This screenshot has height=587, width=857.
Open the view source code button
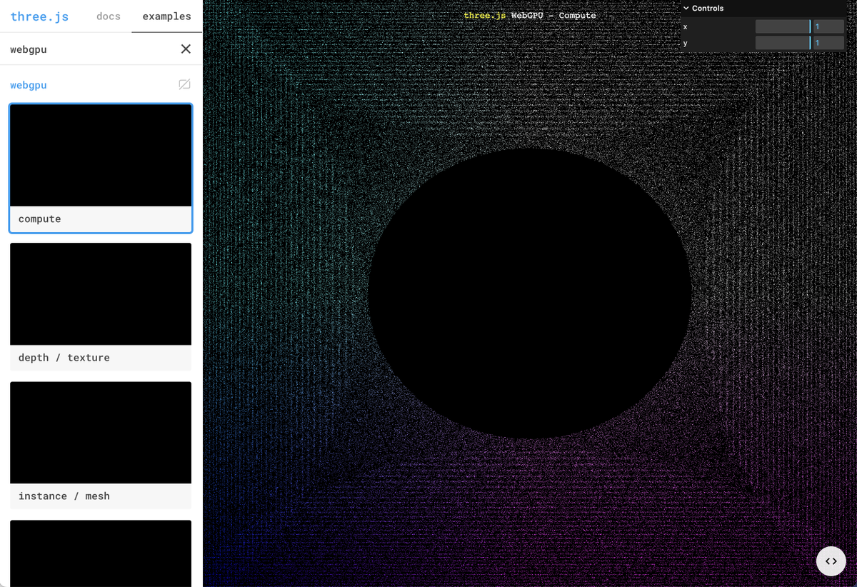[x=831, y=561]
